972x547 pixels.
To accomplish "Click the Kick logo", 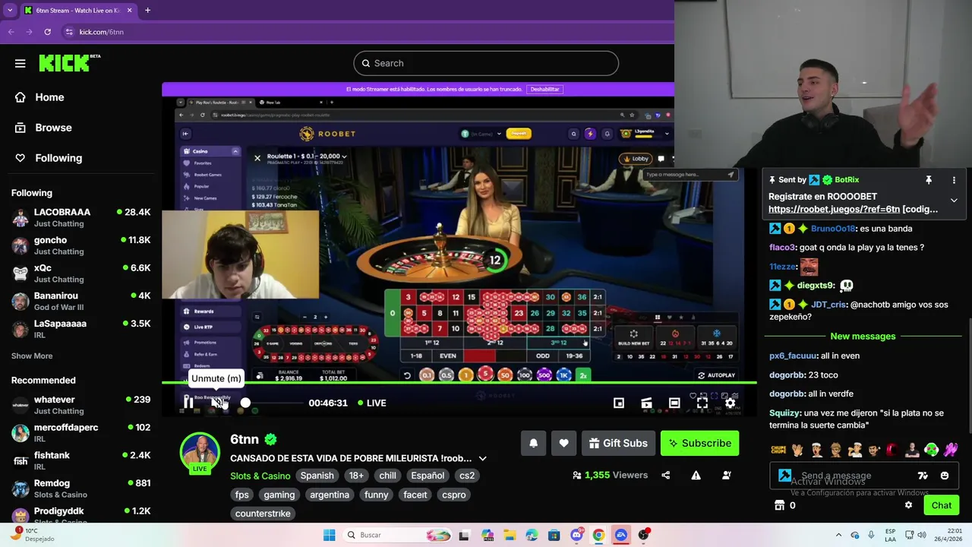I will (x=69, y=63).
